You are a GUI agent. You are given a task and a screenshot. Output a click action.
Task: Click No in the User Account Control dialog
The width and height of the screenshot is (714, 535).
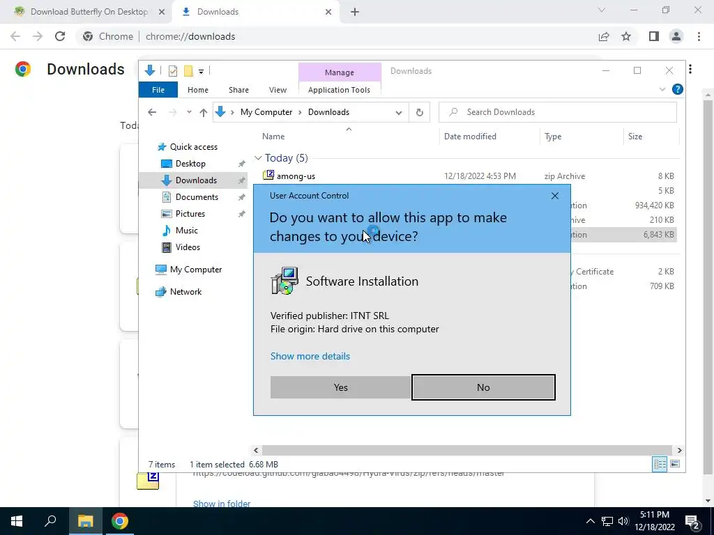(483, 387)
